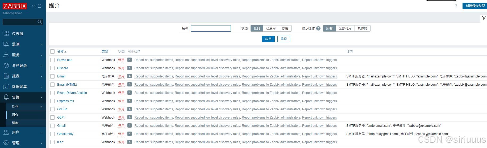487x148 pixels.
Task: Collapse the sidebar with double-chevron icon
Action: [x=33, y=6]
